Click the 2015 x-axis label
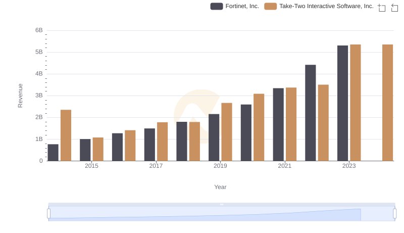404x233 pixels. pos(92,166)
